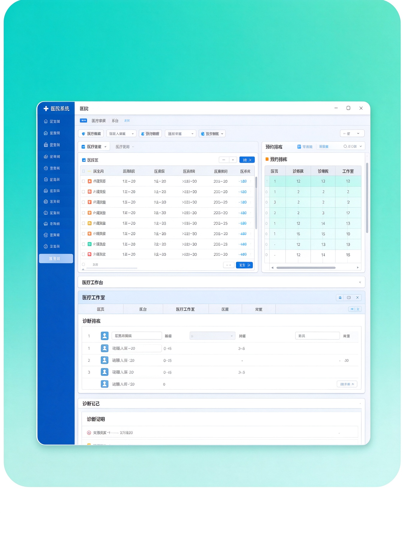This screenshot has height=537, width=403.
Task: Click the left arrow of the schedule's horizontal scrollbar
Action: pos(272,268)
